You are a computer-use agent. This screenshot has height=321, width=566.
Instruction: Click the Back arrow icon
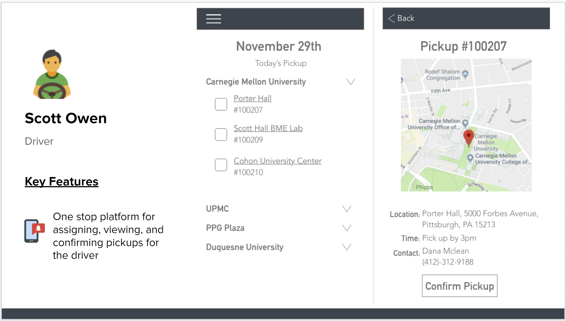coord(392,18)
